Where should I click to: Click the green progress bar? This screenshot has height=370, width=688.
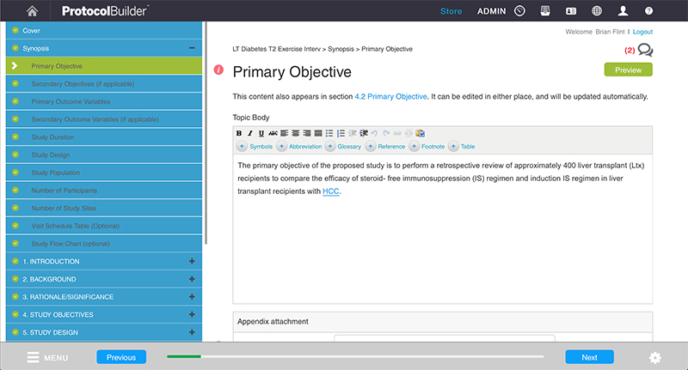tap(184, 356)
